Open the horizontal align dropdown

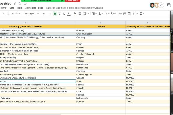pos(94,14)
